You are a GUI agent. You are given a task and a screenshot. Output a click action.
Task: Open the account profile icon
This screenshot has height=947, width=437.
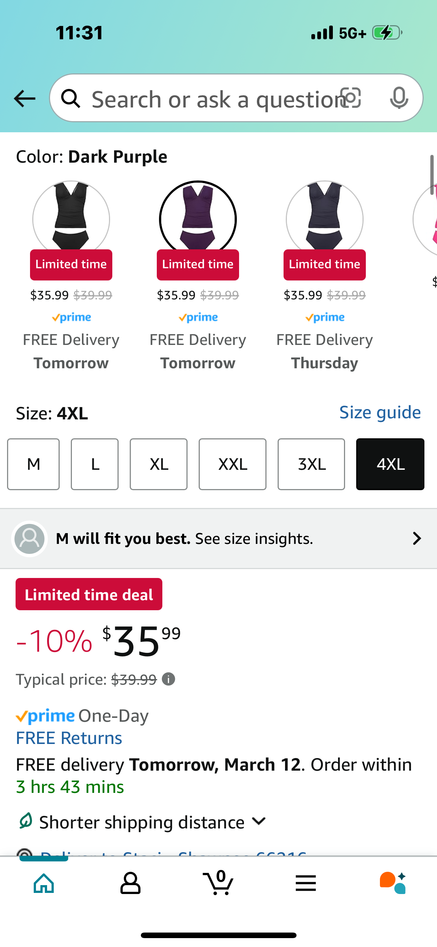coord(130,883)
